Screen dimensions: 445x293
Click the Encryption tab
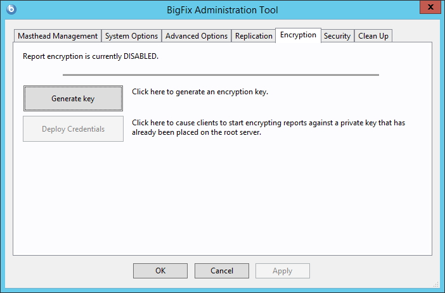[x=298, y=35]
